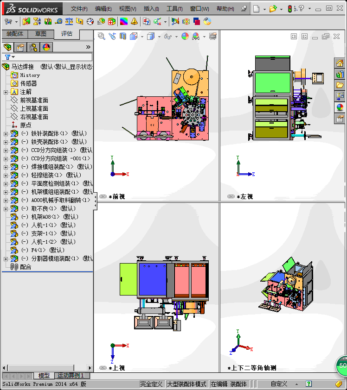The image size is (347, 390).
Task: Open the AssemblyXpert red-cross box icon
Action: point(112,22)
